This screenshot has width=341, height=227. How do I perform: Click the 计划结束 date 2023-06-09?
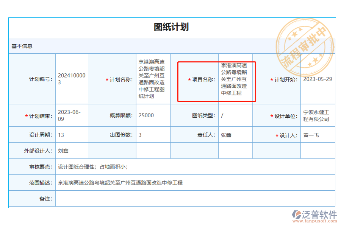[71, 115]
